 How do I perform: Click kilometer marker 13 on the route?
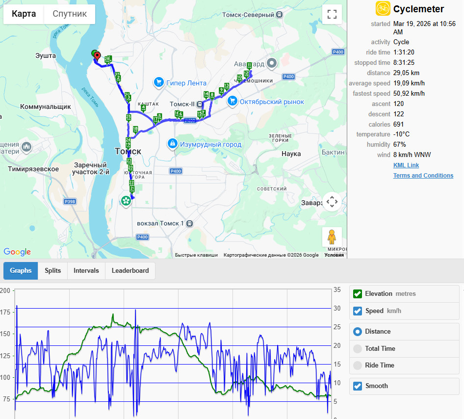click(x=227, y=86)
